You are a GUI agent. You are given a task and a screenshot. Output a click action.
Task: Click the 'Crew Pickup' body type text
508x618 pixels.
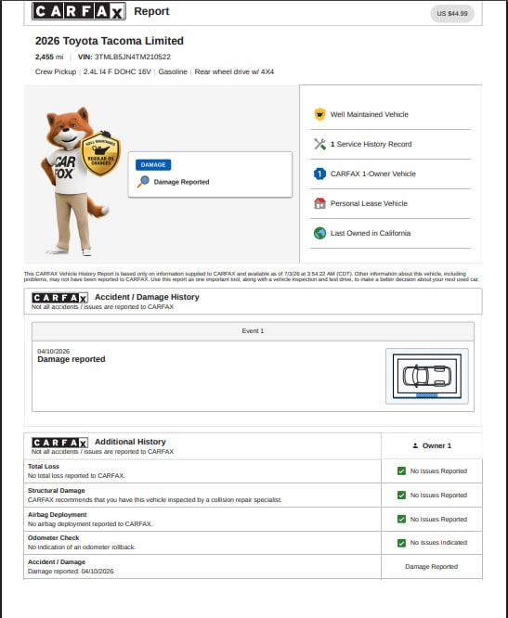(56, 71)
